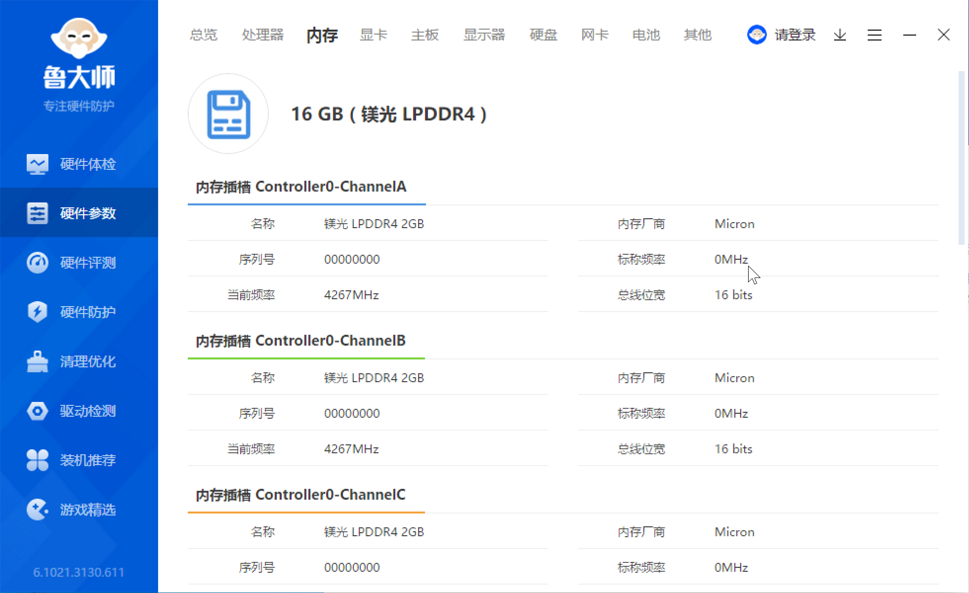Switch to the 处理器 tab
The width and height of the screenshot is (969, 593).
[x=263, y=35]
